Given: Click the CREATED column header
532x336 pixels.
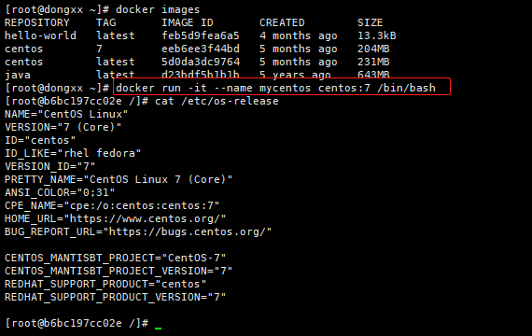Looking at the screenshot, I should click(x=282, y=22).
